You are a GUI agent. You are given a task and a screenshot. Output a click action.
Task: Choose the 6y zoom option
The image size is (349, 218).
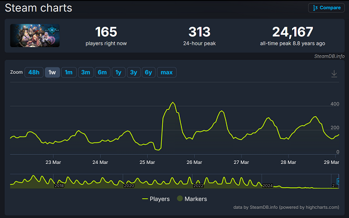(148, 72)
